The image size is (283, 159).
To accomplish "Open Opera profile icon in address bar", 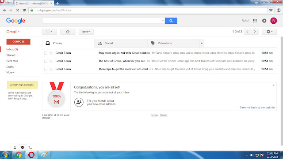I will 279,10.
